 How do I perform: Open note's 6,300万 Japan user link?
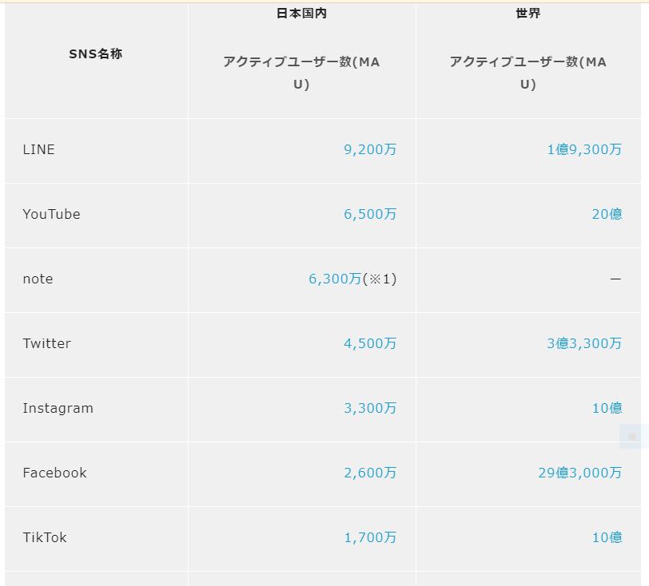tap(335, 279)
